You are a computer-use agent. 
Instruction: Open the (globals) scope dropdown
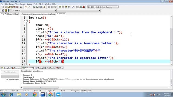pos(34,11)
